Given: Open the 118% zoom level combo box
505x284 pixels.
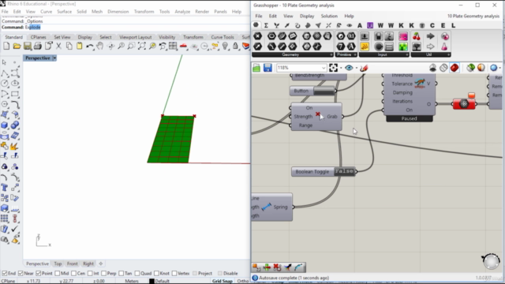Looking at the screenshot, I should click(301, 68).
